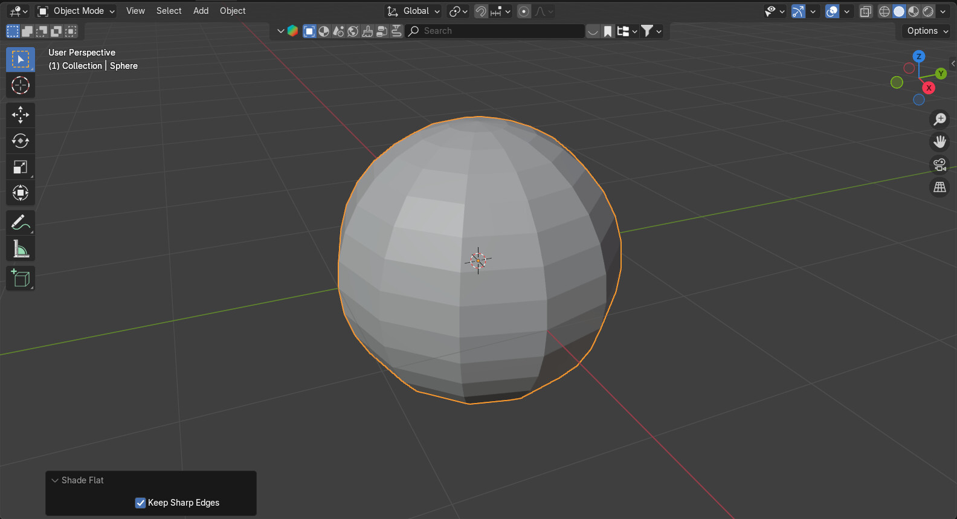
Task: Activate the Scale tool
Action: click(21, 167)
